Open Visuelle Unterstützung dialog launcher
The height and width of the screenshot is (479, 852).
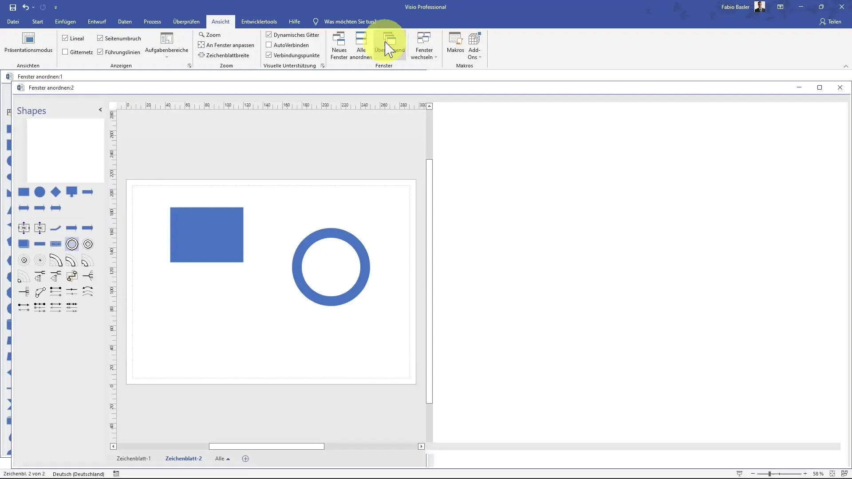coord(323,66)
